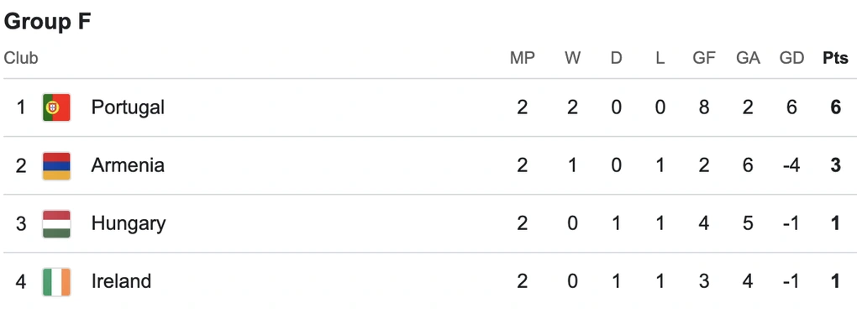Click Hungary's goals for value 4
The image size is (857, 314).
pos(704,224)
